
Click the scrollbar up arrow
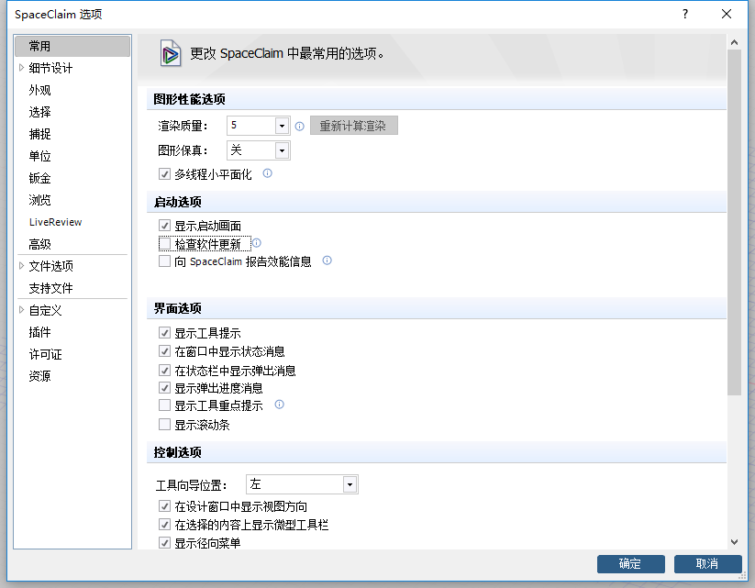(734, 42)
